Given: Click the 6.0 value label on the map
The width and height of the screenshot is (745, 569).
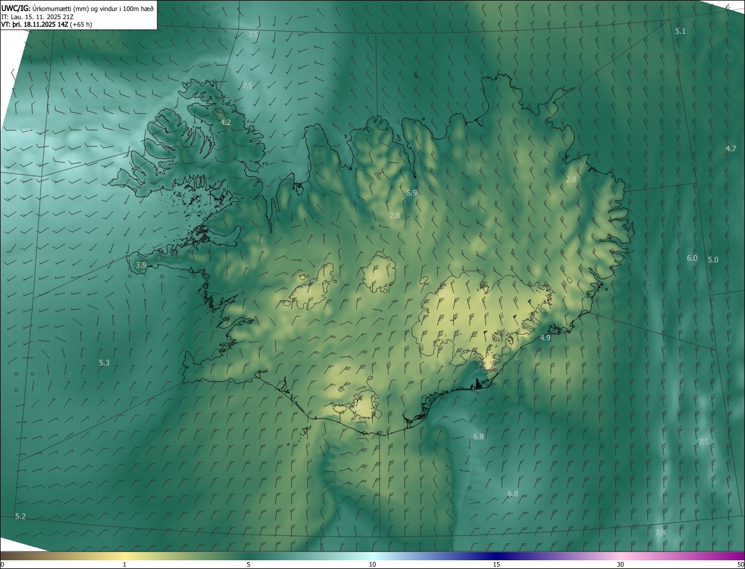Looking at the screenshot, I should pyautogui.click(x=692, y=258).
